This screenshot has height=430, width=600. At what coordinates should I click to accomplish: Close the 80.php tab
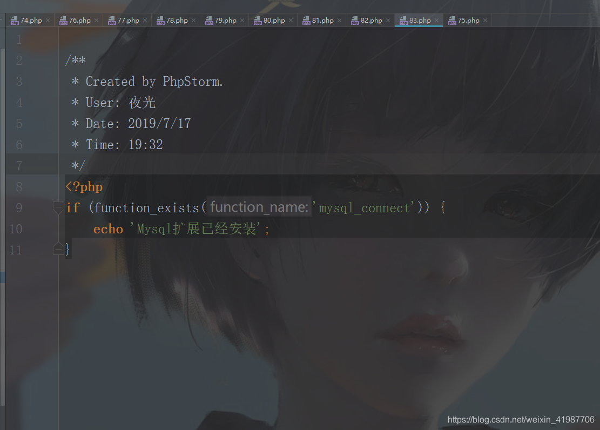pos(291,21)
